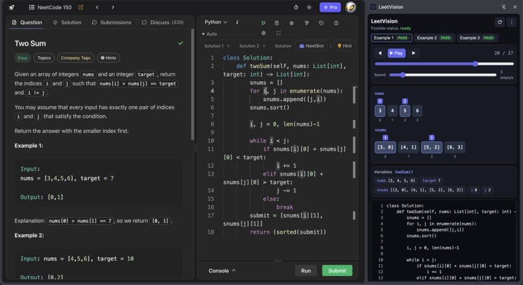Viewport: 523px width, 285px height.
Task: Start the stopwatch timer icon
Action: [x=296, y=7]
